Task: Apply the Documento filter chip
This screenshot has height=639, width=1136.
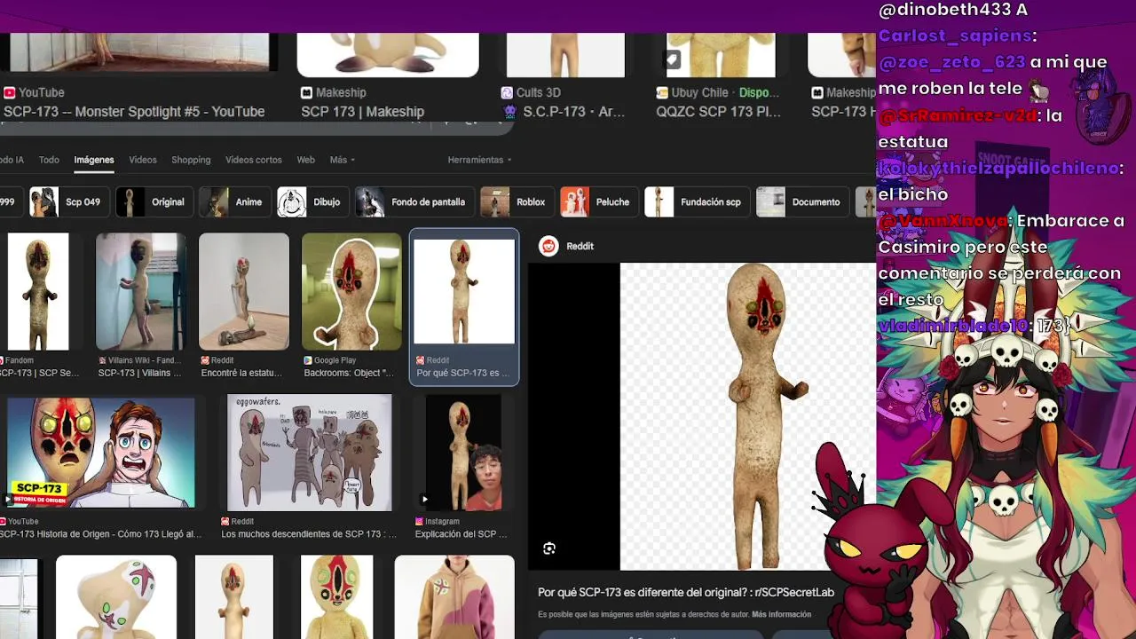Action: [x=801, y=202]
